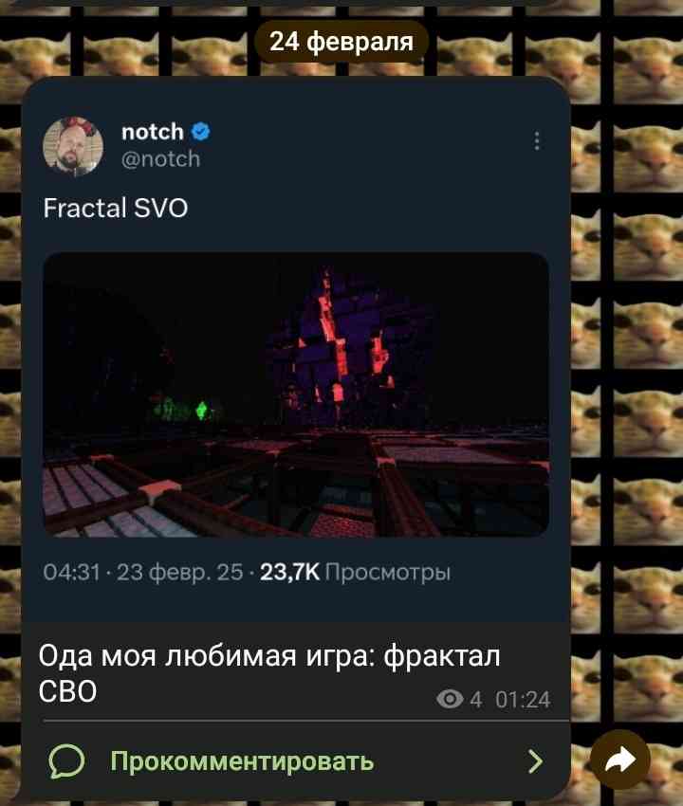Click the 01:24 message time
This screenshot has height=806, width=683.
[x=523, y=700]
